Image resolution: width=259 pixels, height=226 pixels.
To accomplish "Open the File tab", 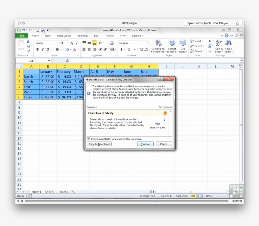I will (x=22, y=35).
